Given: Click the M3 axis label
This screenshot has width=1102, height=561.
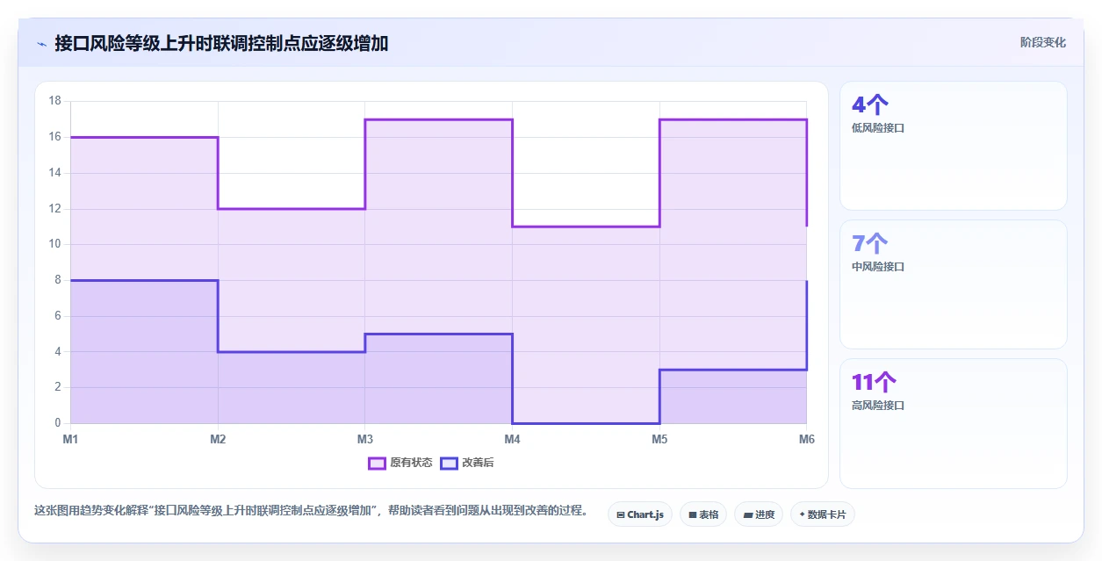Looking at the screenshot, I should coord(364,439).
